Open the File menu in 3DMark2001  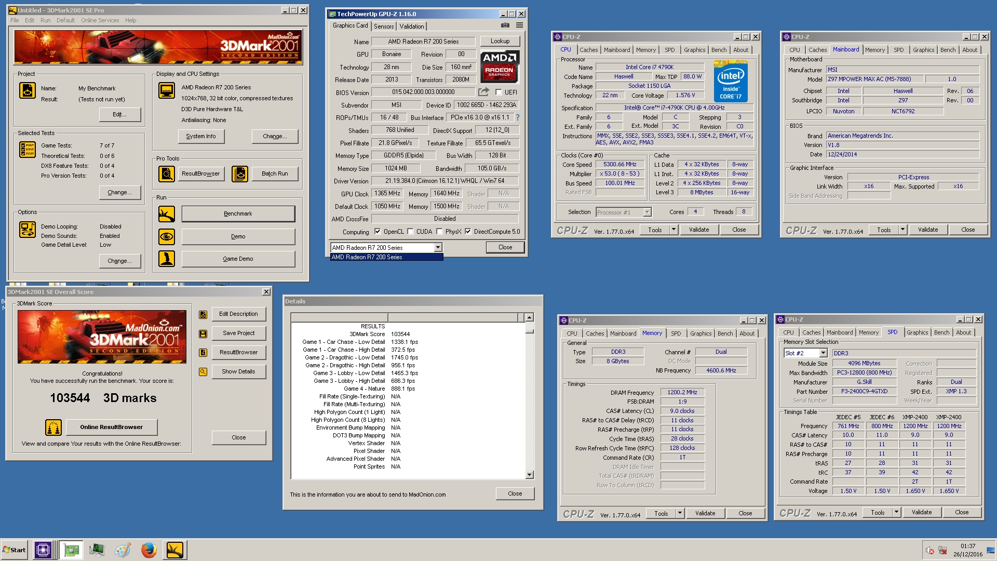pyautogui.click(x=15, y=20)
